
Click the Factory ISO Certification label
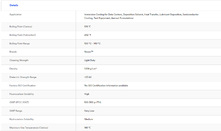pyautogui.click(x=22, y=85)
